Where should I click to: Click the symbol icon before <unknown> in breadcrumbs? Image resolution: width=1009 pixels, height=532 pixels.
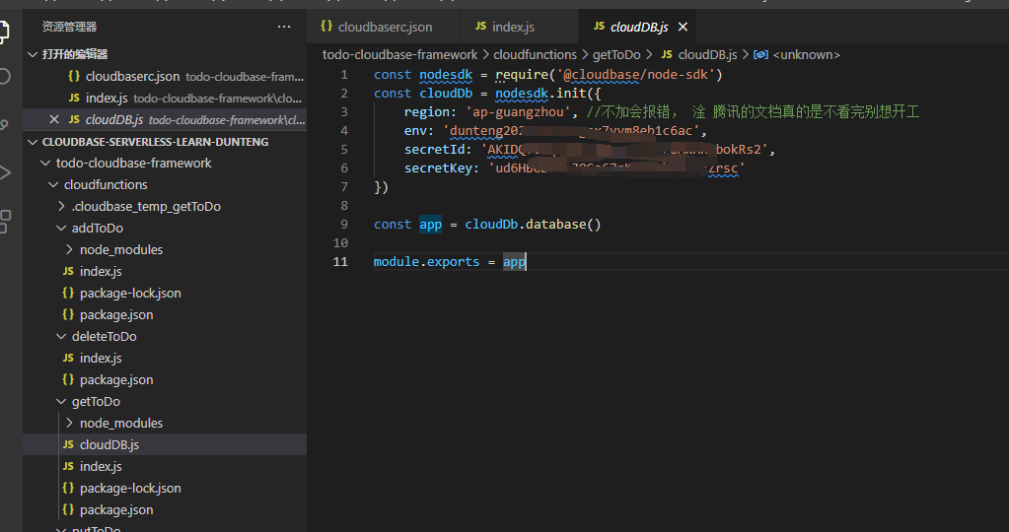tap(760, 54)
